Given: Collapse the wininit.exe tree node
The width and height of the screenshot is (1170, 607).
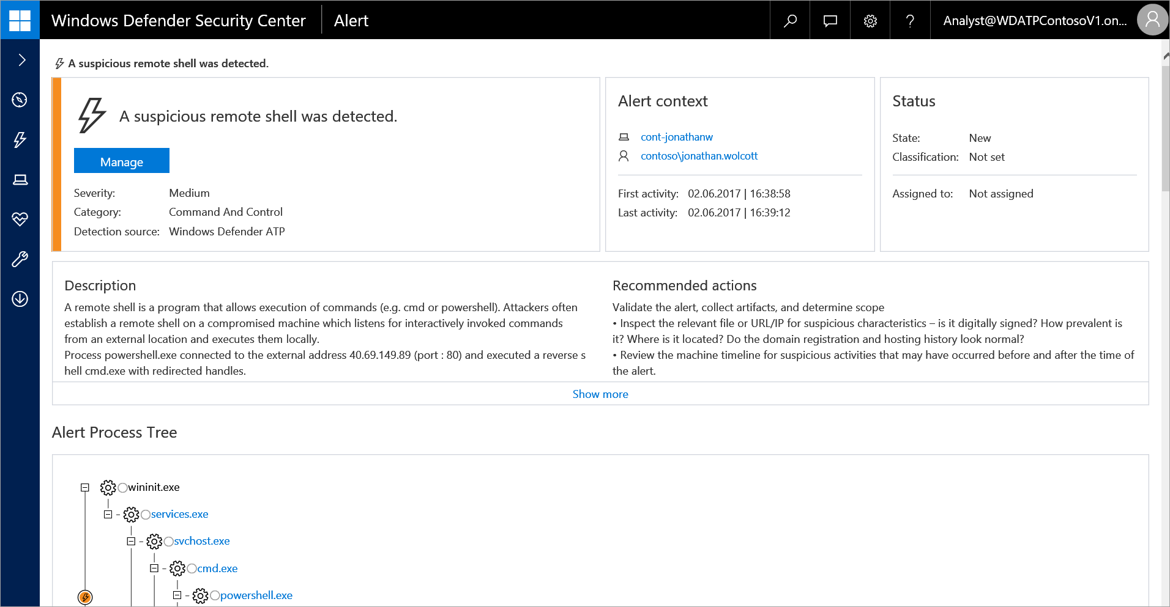Looking at the screenshot, I should click(85, 487).
